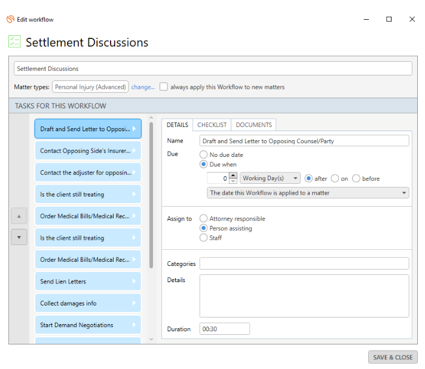Enable always apply this Workflow to new matters
425x369 pixels.
164,87
